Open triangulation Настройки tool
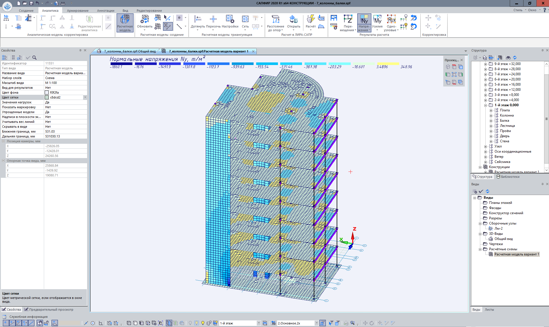 pos(230,19)
